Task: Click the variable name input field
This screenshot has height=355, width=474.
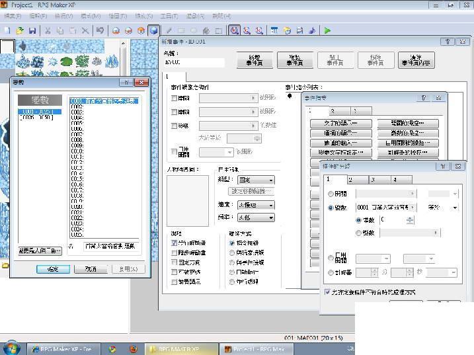Action: [110, 247]
